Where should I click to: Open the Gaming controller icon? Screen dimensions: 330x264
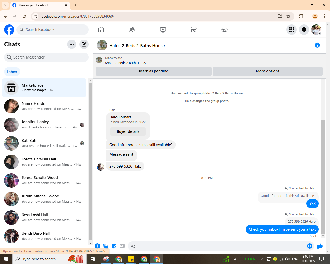225,30
